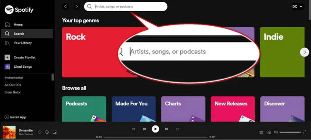Open the New Releases category
Screen dimensions: 311x140
pyautogui.click(x=233, y=109)
